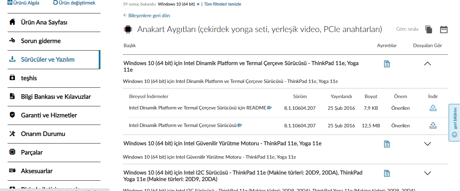Screen dimensions: 460x191
Task: Click Tüm filtreleri temizle link
Action: click(223, 4)
